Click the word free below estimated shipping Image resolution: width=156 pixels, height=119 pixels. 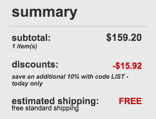18,108
